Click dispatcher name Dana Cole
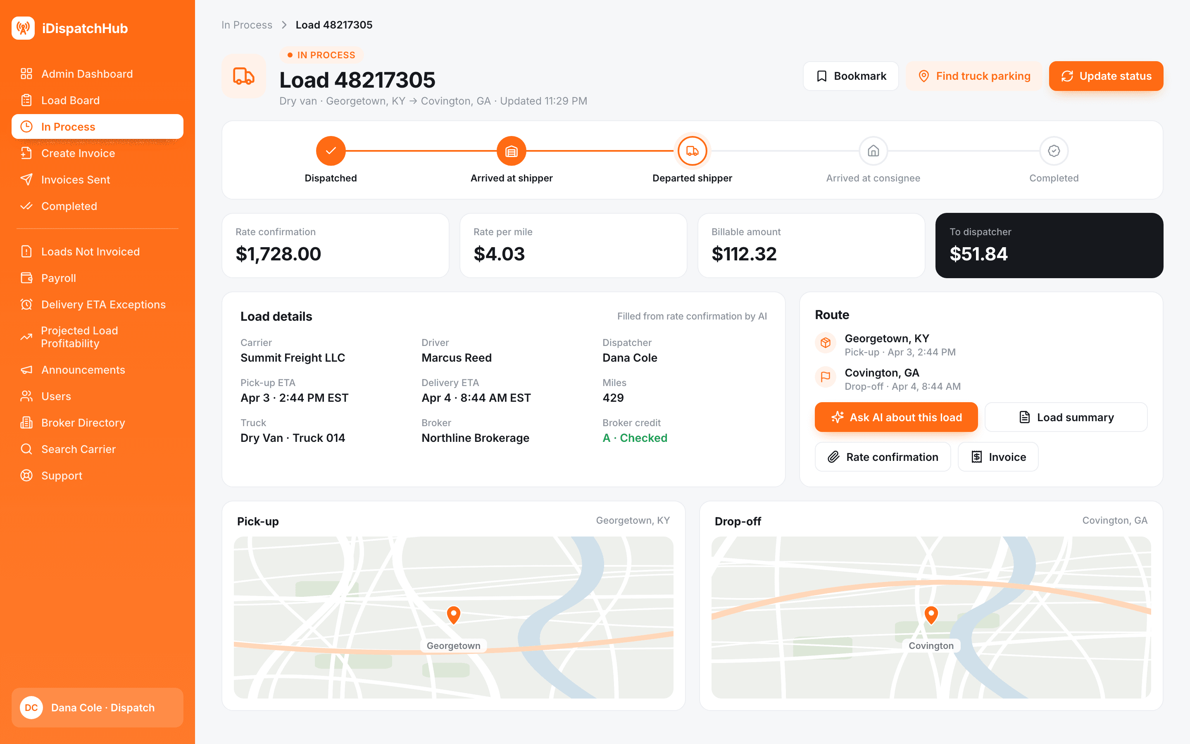 pos(630,358)
